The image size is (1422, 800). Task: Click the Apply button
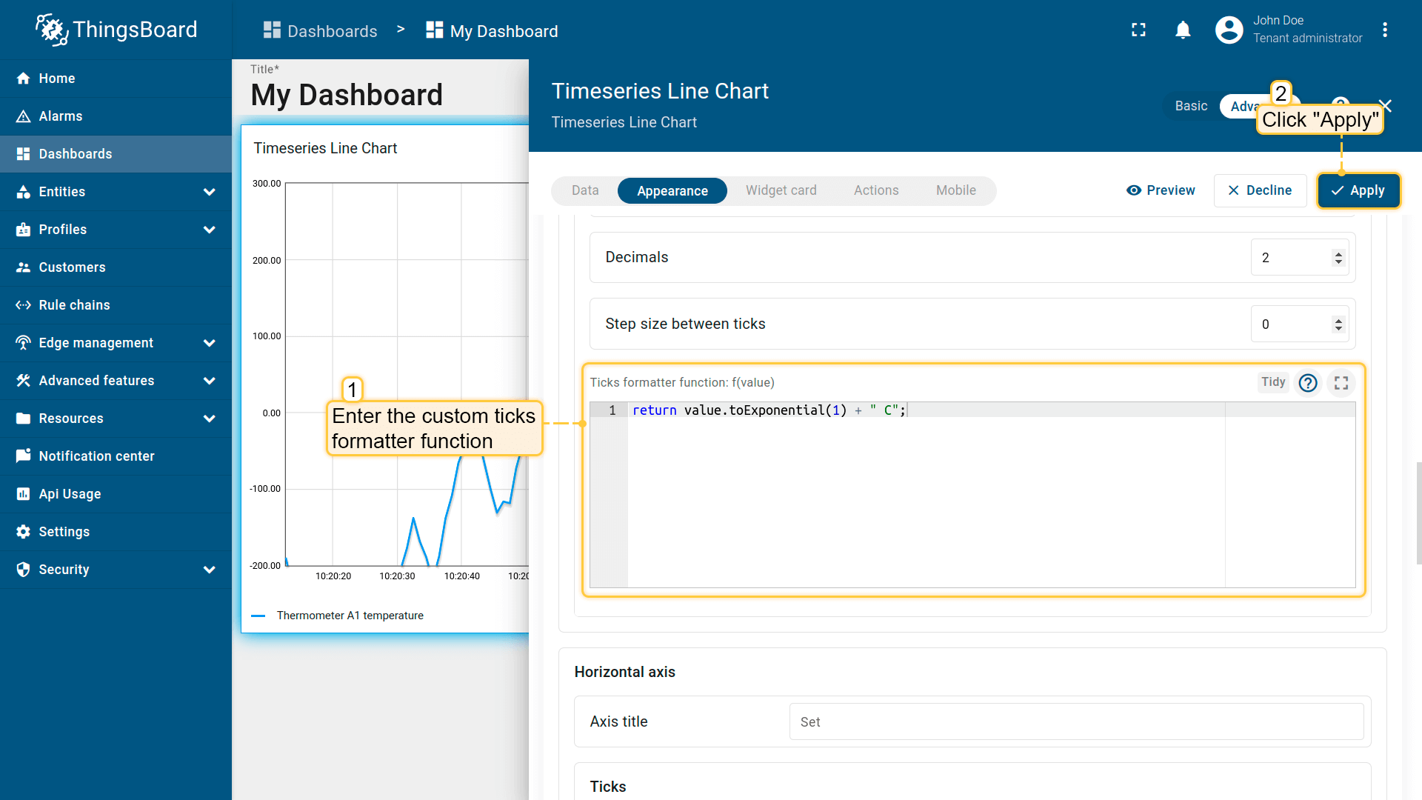click(x=1358, y=190)
